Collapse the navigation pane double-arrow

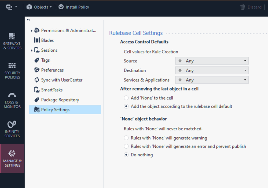click(x=28, y=20)
